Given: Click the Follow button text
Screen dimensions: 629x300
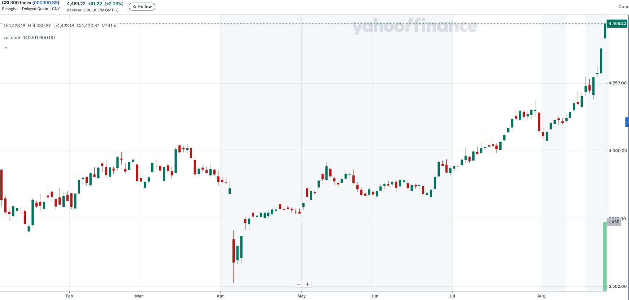Looking at the screenshot, I should coord(145,6).
